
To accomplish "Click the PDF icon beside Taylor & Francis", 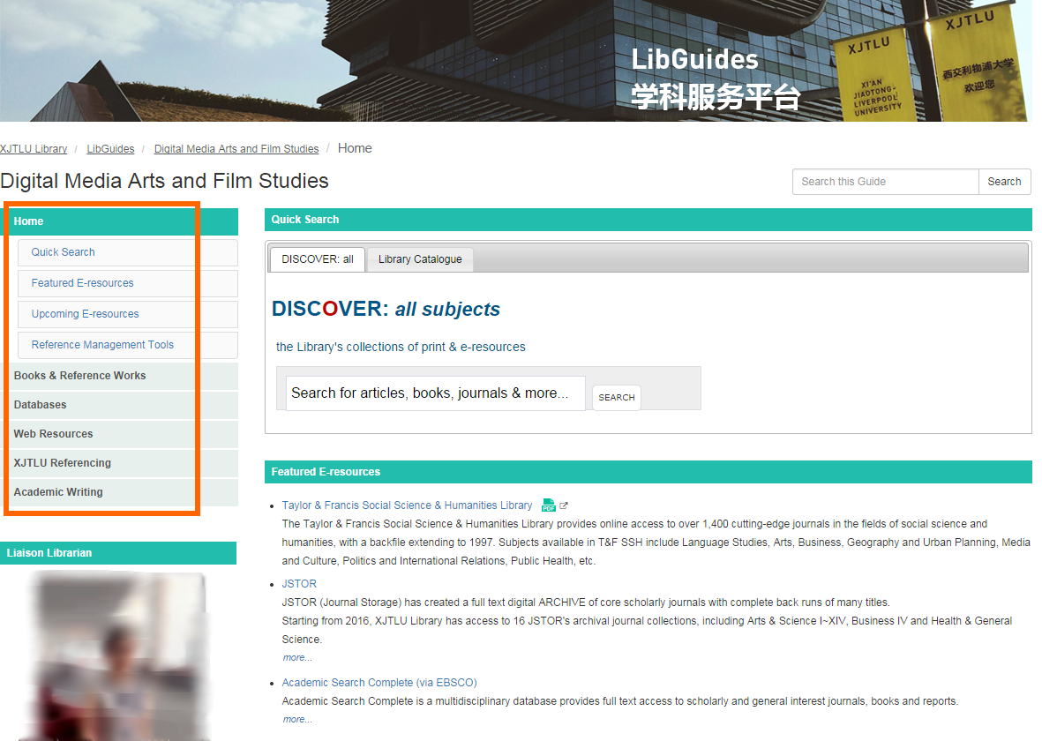I will 548,505.
